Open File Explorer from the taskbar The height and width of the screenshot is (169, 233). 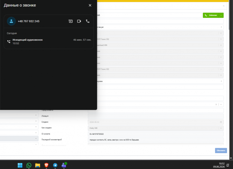37,165
